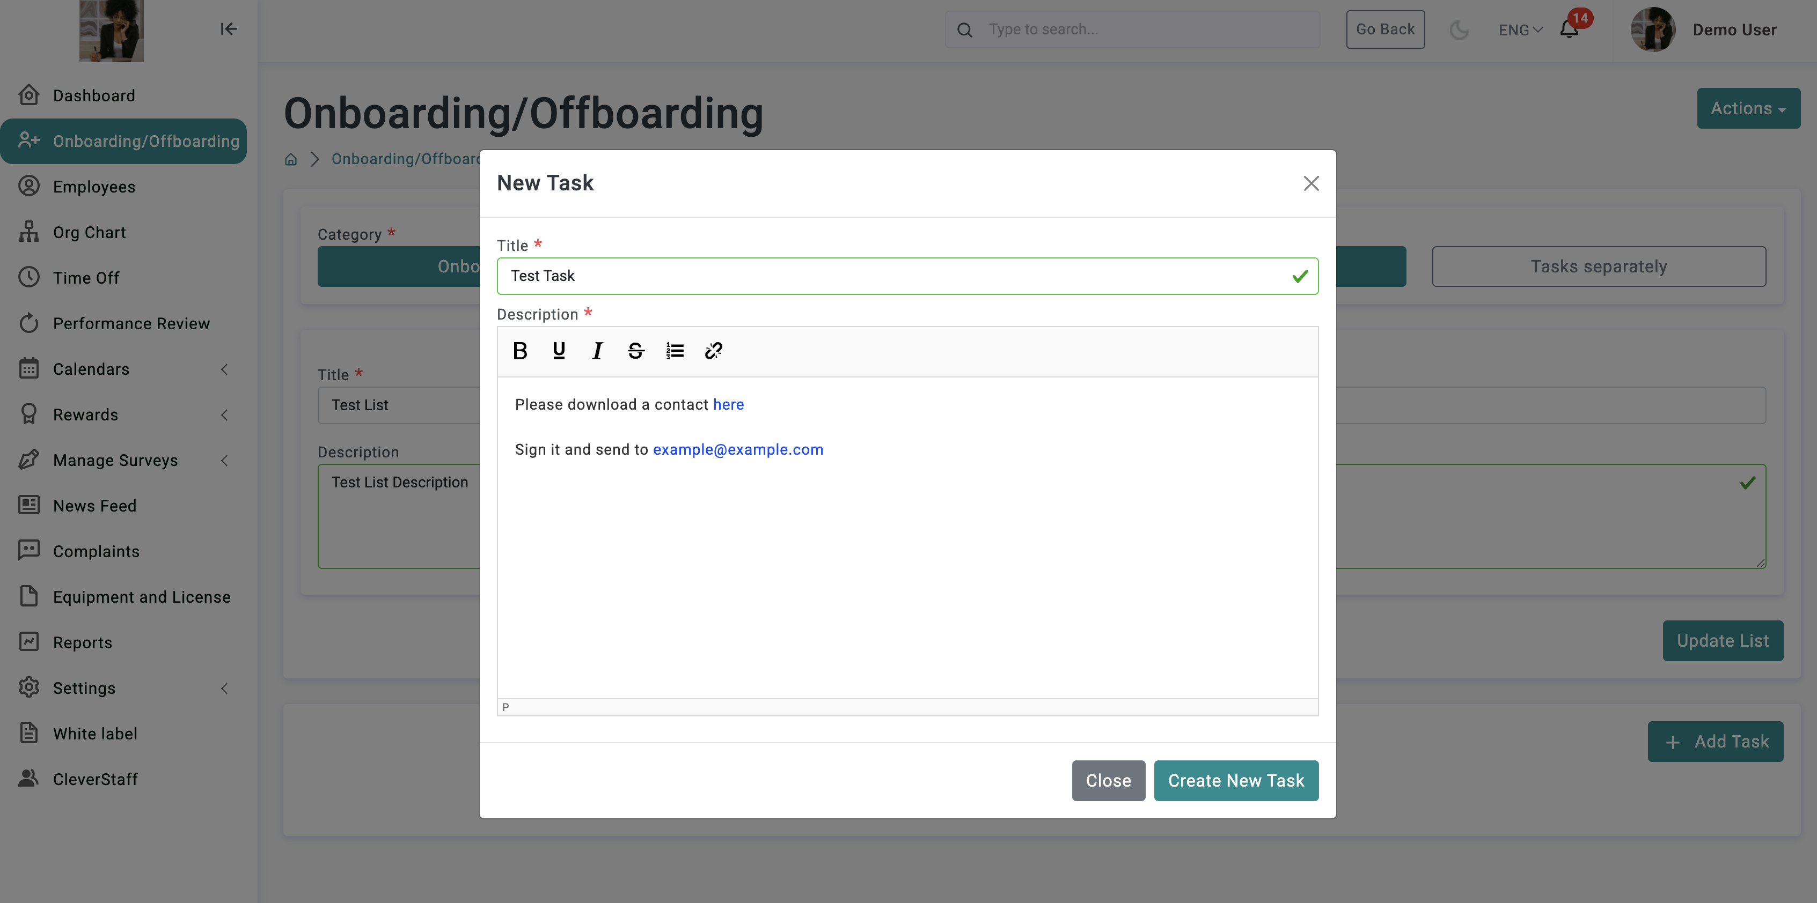Click inside the description editor body
Screen dimensions: 1817x903
tap(907, 538)
